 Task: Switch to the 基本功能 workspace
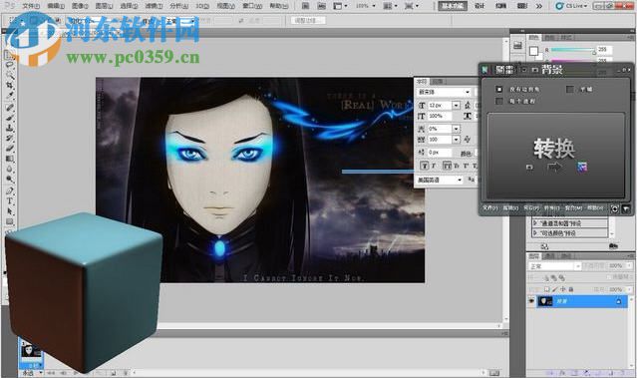[453, 6]
